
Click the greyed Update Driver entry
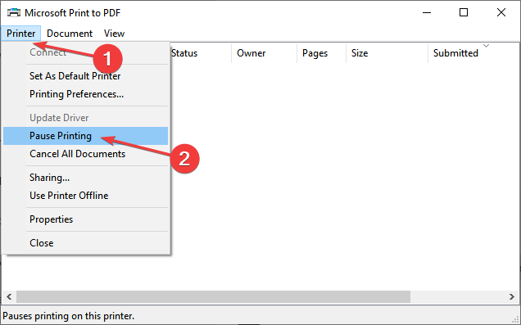tap(86, 118)
